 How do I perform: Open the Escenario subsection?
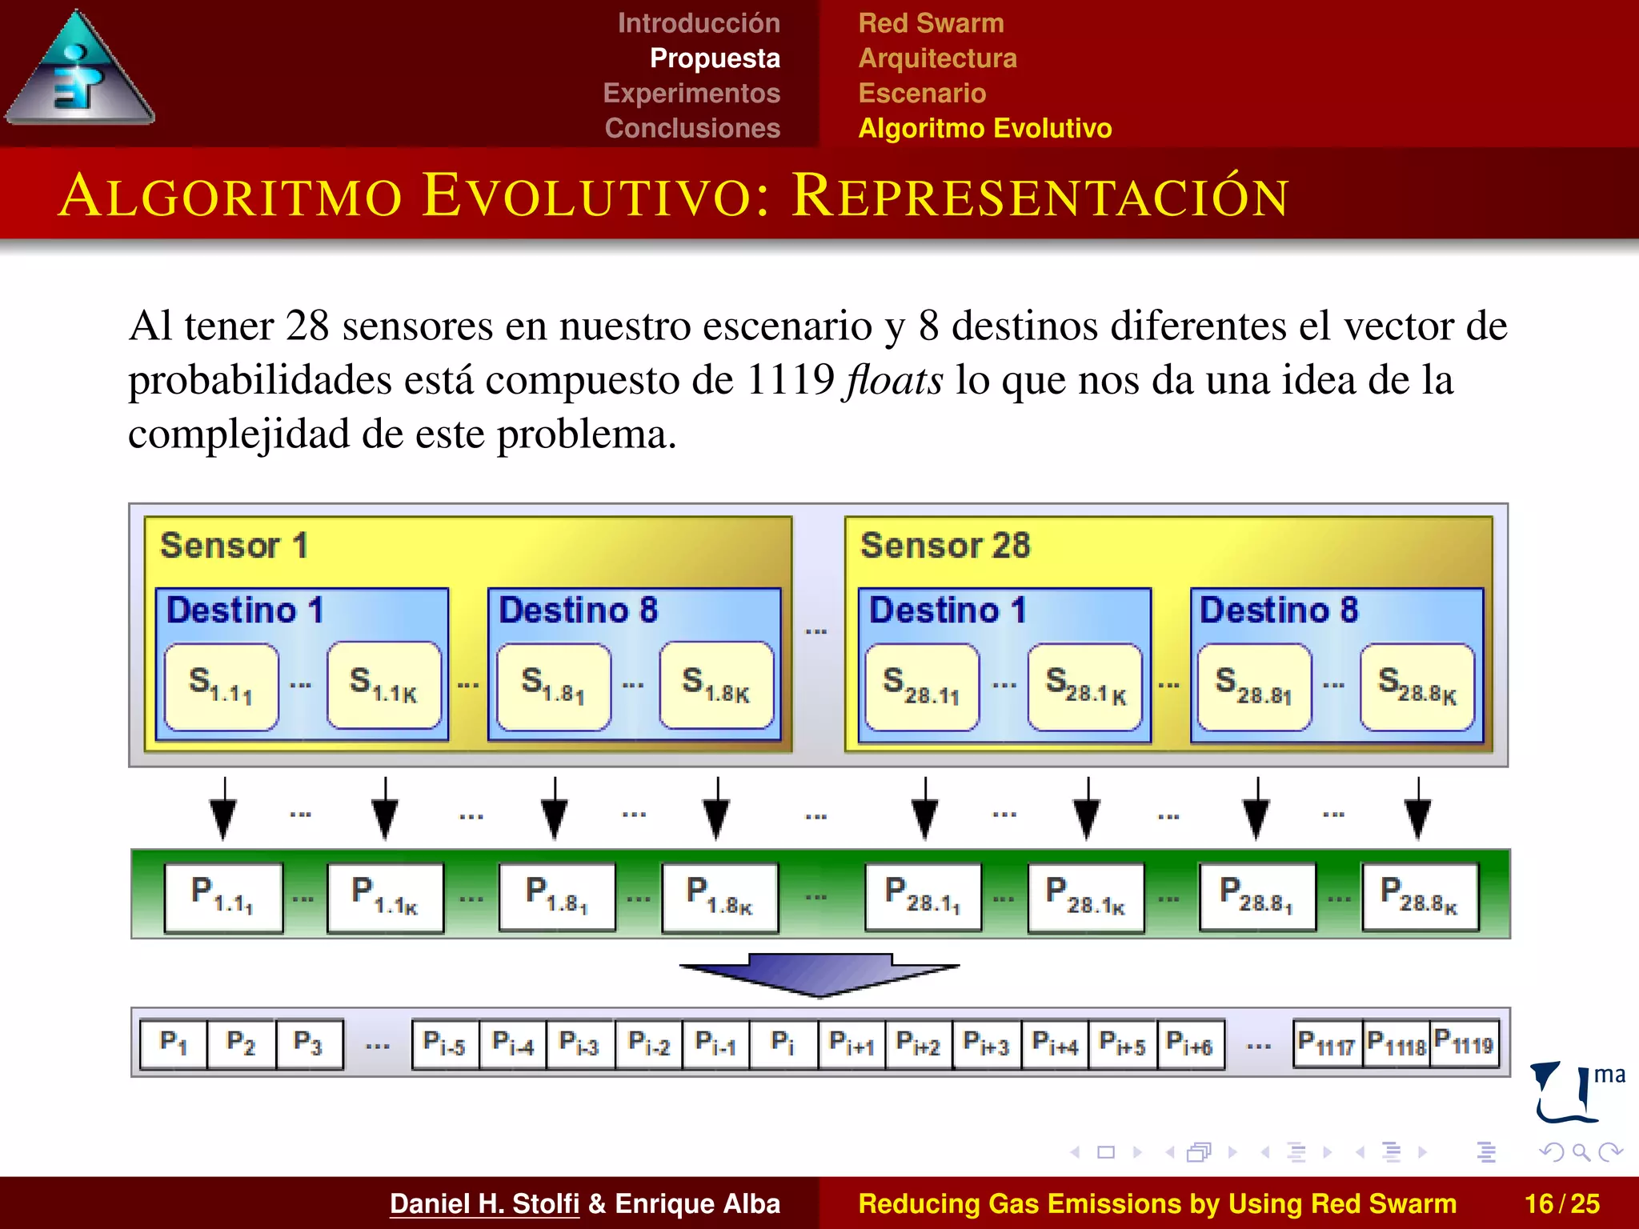click(922, 93)
